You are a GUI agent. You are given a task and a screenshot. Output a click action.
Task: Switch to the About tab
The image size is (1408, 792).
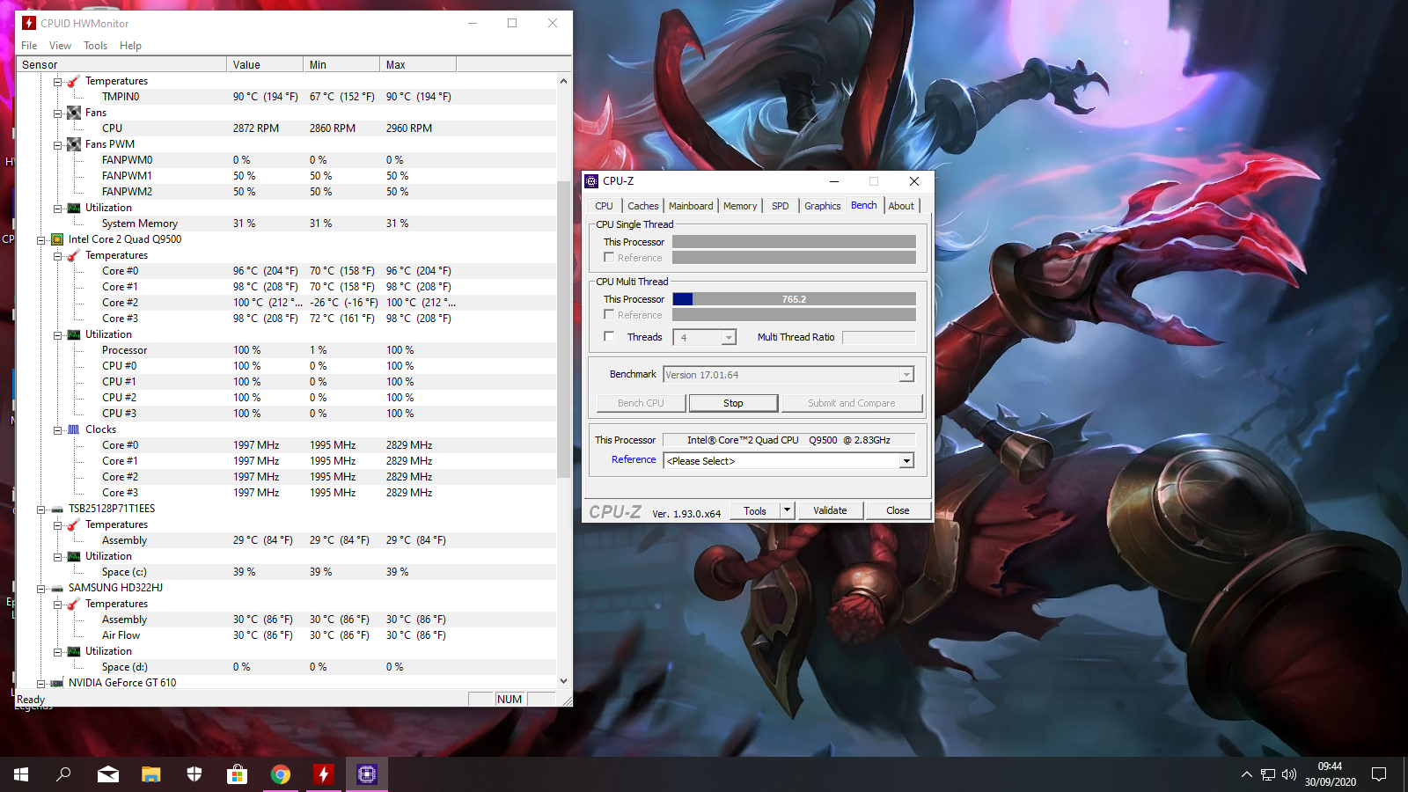click(901, 206)
